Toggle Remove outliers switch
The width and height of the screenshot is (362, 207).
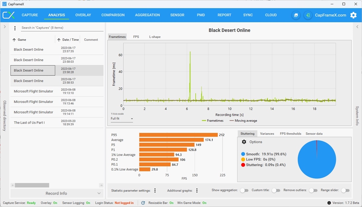[313, 190]
